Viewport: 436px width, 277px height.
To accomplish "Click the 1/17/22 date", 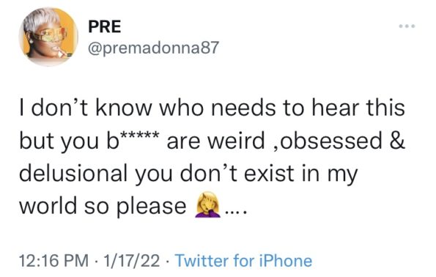I will point(131,261).
